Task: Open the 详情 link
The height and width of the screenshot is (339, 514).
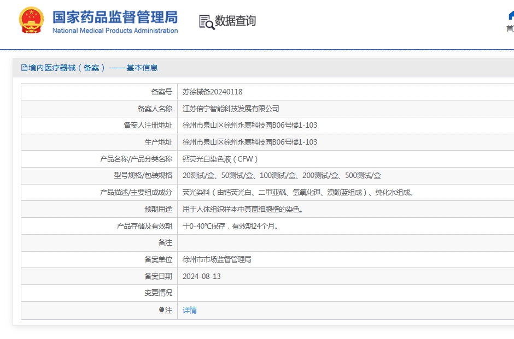Action: tap(190, 310)
